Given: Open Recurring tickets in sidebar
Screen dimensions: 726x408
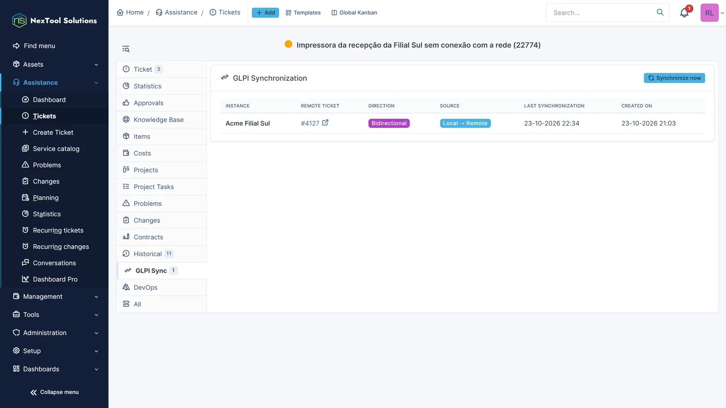Looking at the screenshot, I should (x=54, y=230).
